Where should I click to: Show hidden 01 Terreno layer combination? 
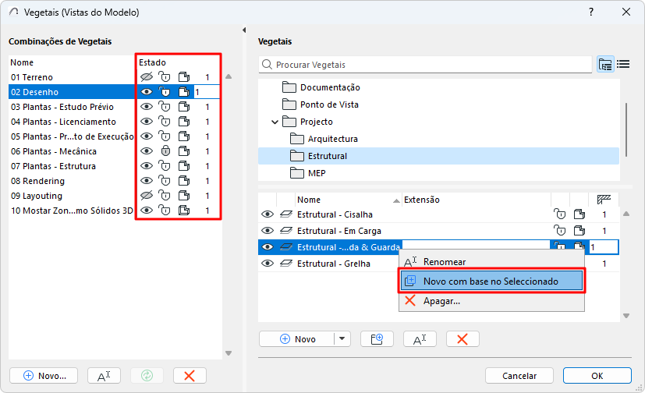pyautogui.click(x=146, y=77)
